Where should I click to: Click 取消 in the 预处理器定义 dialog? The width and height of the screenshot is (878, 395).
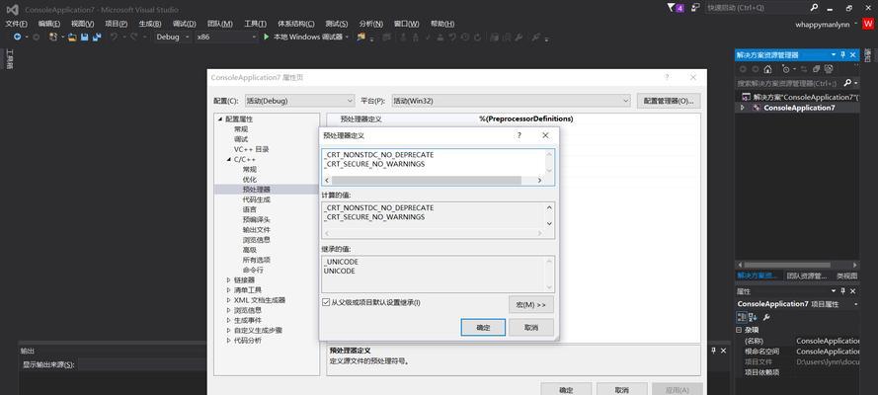click(531, 328)
